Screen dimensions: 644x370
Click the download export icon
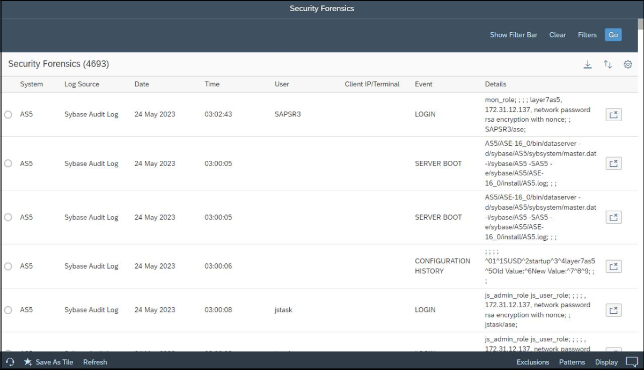pos(588,64)
